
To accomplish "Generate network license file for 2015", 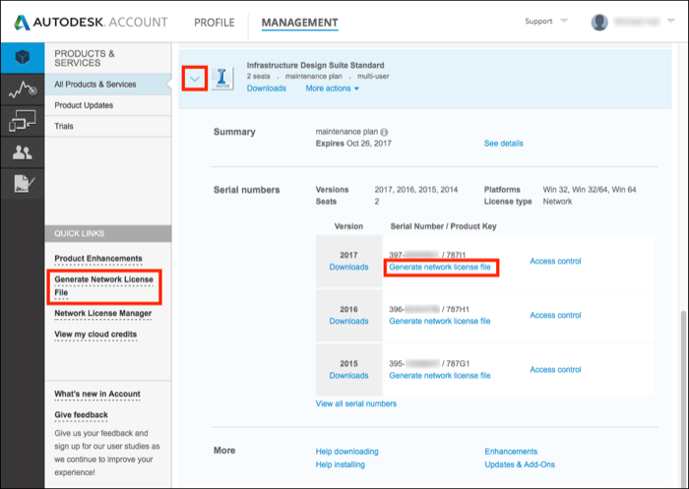I will (440, 376).
